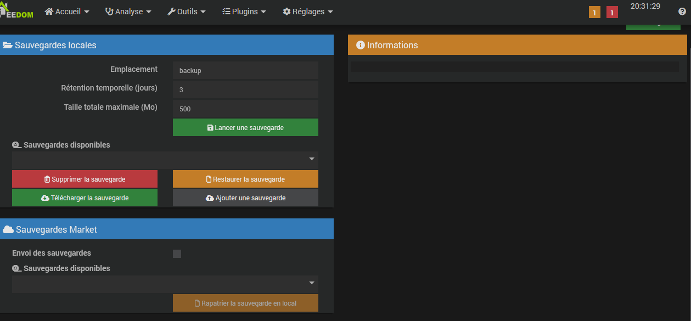Expand the Outils menu
The image size is (691, 321).
point(187,12)
